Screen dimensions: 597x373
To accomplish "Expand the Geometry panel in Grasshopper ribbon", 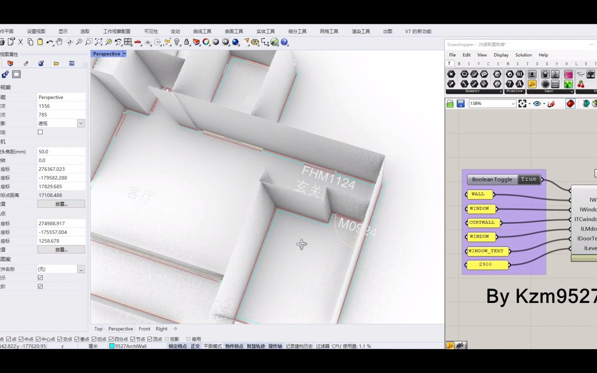I will tap(501, 92).
